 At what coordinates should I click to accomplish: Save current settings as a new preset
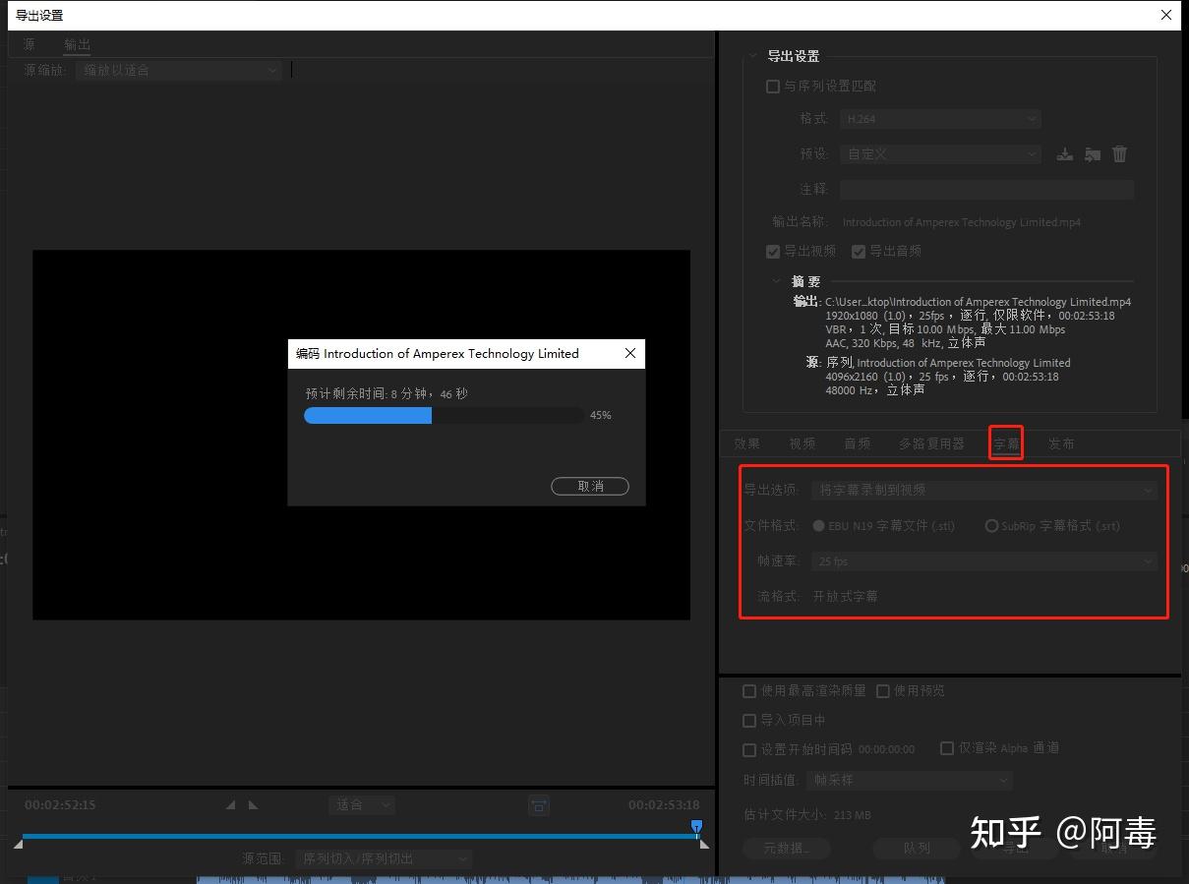(1065, 154)
